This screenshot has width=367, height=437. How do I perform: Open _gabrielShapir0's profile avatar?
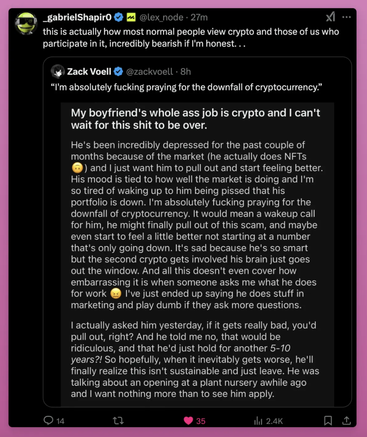coord(26,23)
